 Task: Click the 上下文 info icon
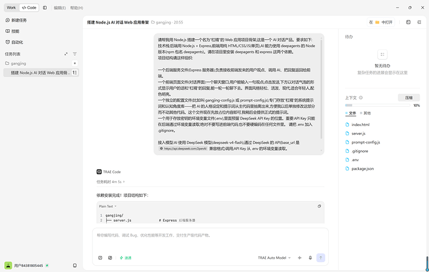click(x=361, y=98)
